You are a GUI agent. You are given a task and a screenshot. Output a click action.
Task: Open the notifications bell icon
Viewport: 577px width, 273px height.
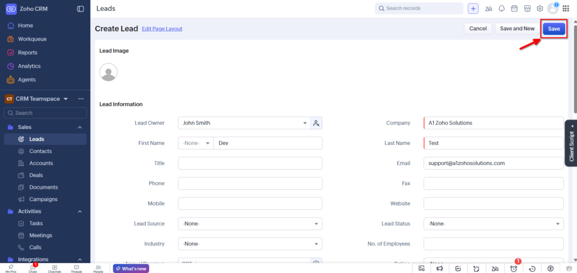point(501,8)
